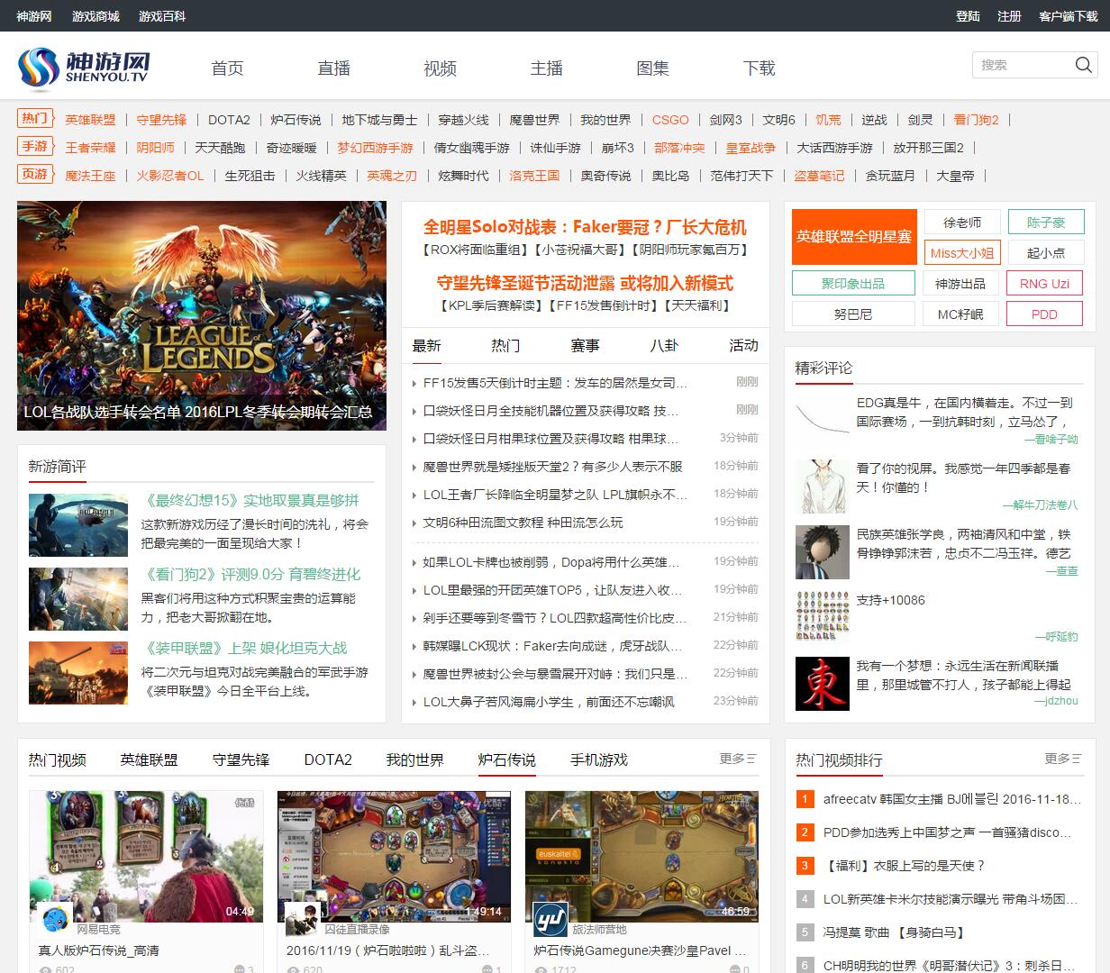The image size is (1110, 973).
Task: Click the PDD tag button
Action: coord(1045,314)
